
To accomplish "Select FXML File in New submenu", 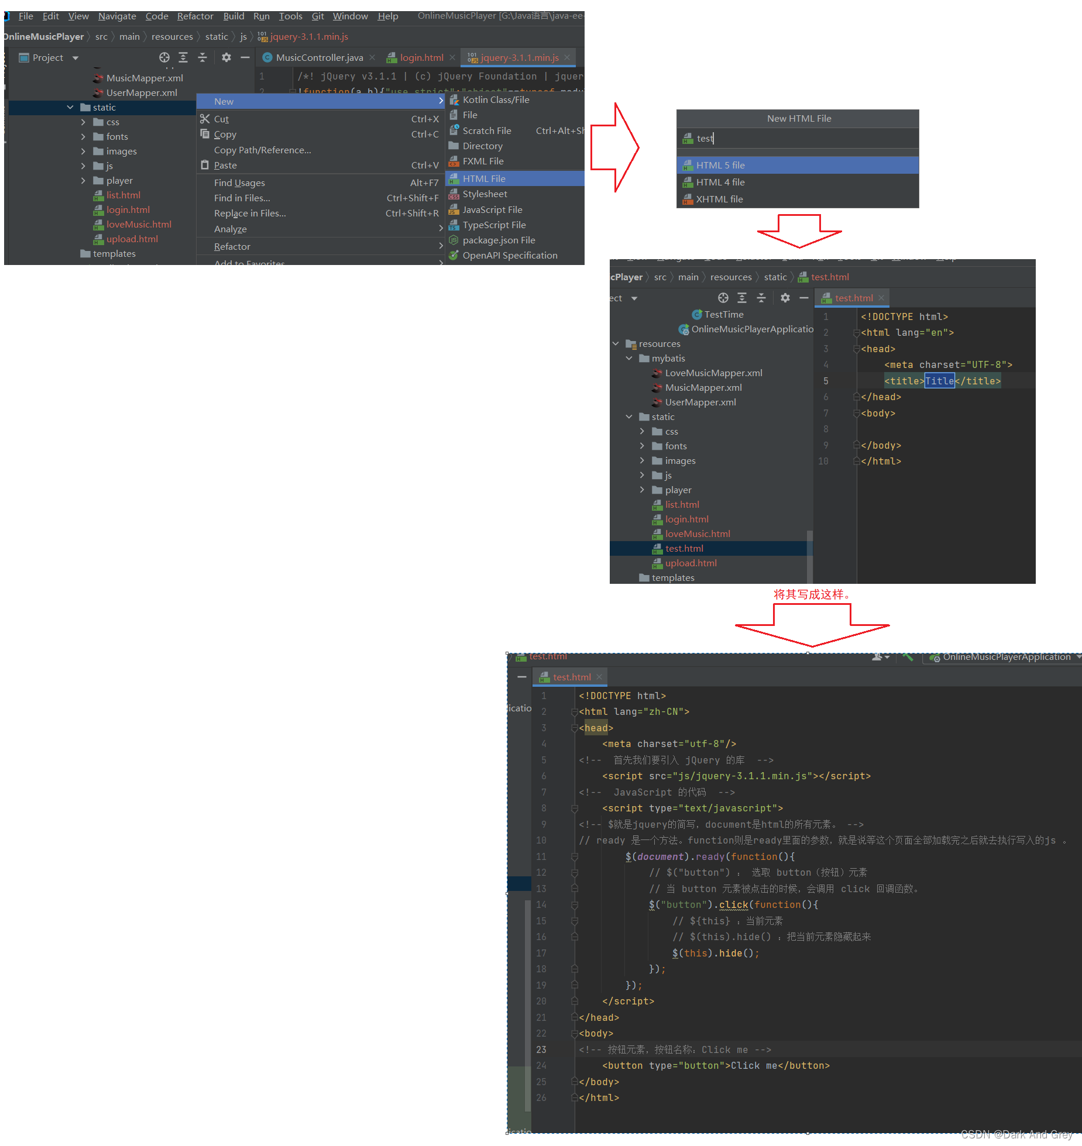I will (515, 161).
